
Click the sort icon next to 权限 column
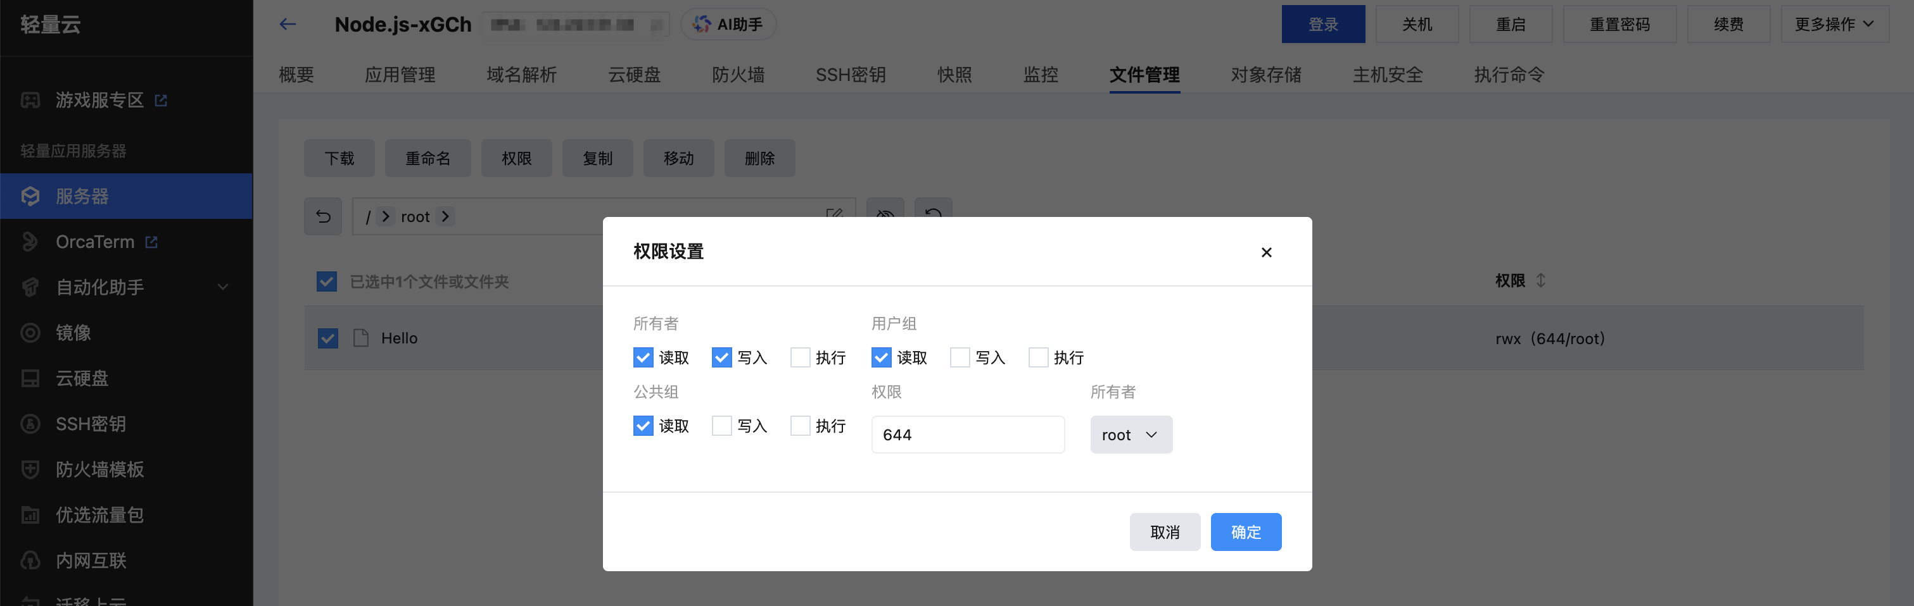(1541, 280)
